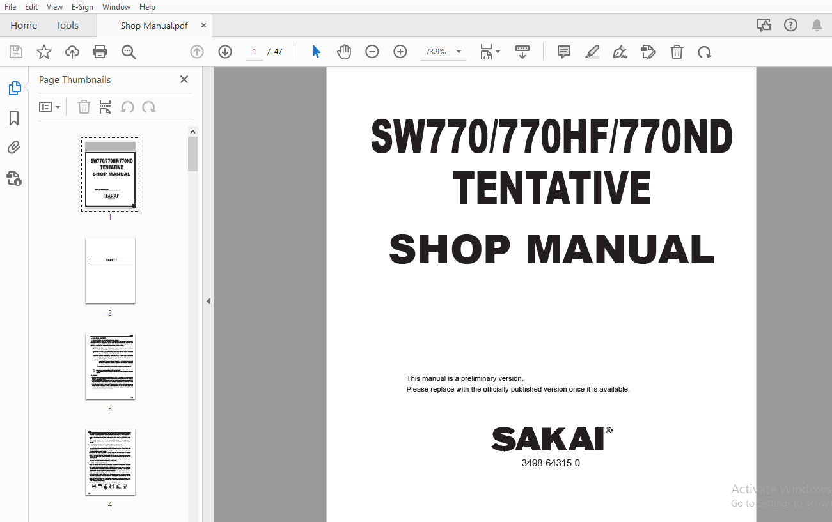Image resolution: width=832 pixels, height=522 pixels.
Task: Click the Save file icon
Action: point(16,52)
